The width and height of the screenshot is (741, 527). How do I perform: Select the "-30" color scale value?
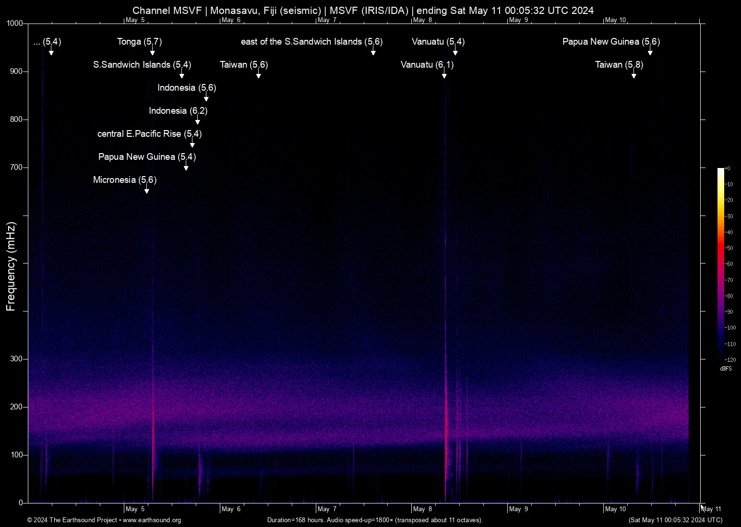[729, 216]
